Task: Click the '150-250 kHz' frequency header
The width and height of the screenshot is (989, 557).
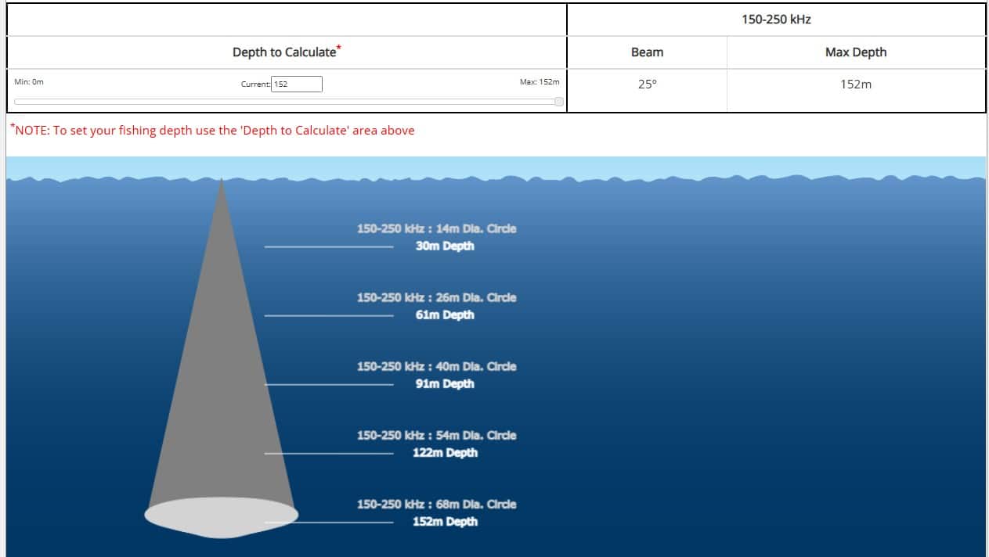Action: (776, 19)
